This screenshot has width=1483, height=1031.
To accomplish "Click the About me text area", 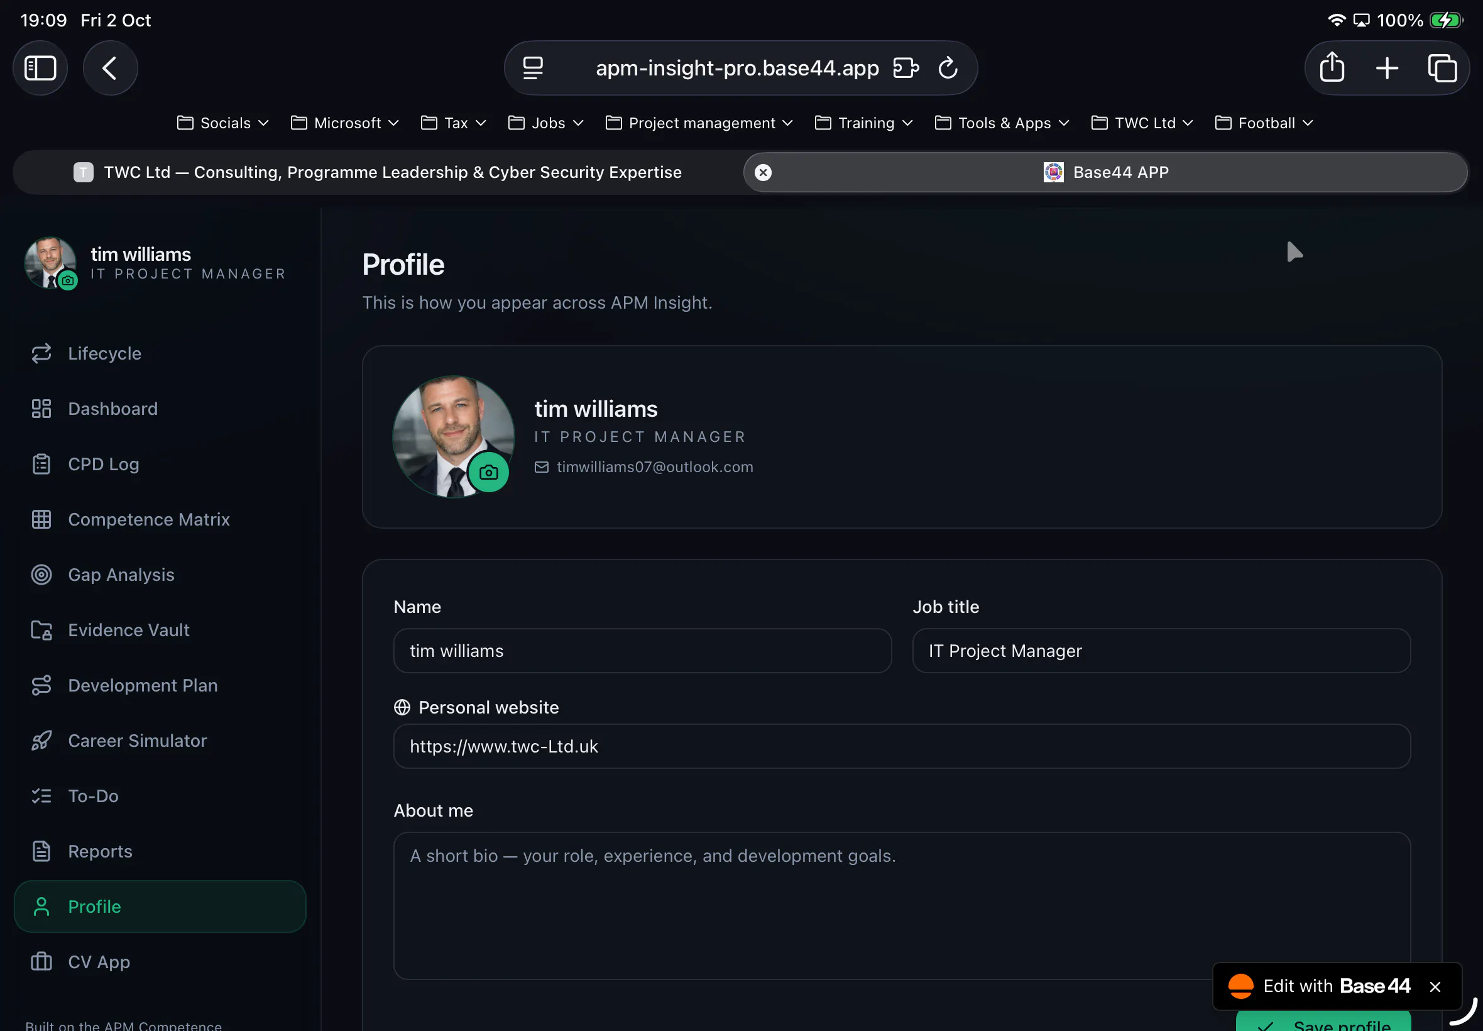I will point(902,907).
